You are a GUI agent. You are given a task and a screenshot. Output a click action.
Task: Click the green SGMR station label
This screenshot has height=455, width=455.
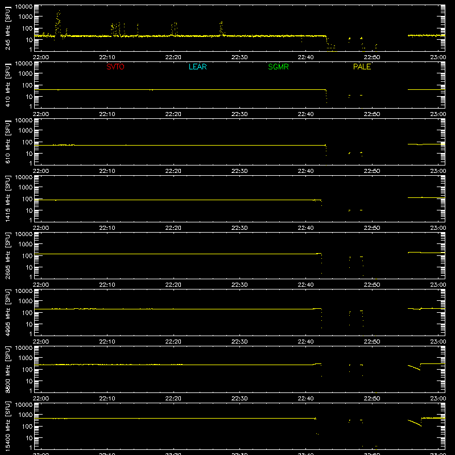tap(278, 67)
